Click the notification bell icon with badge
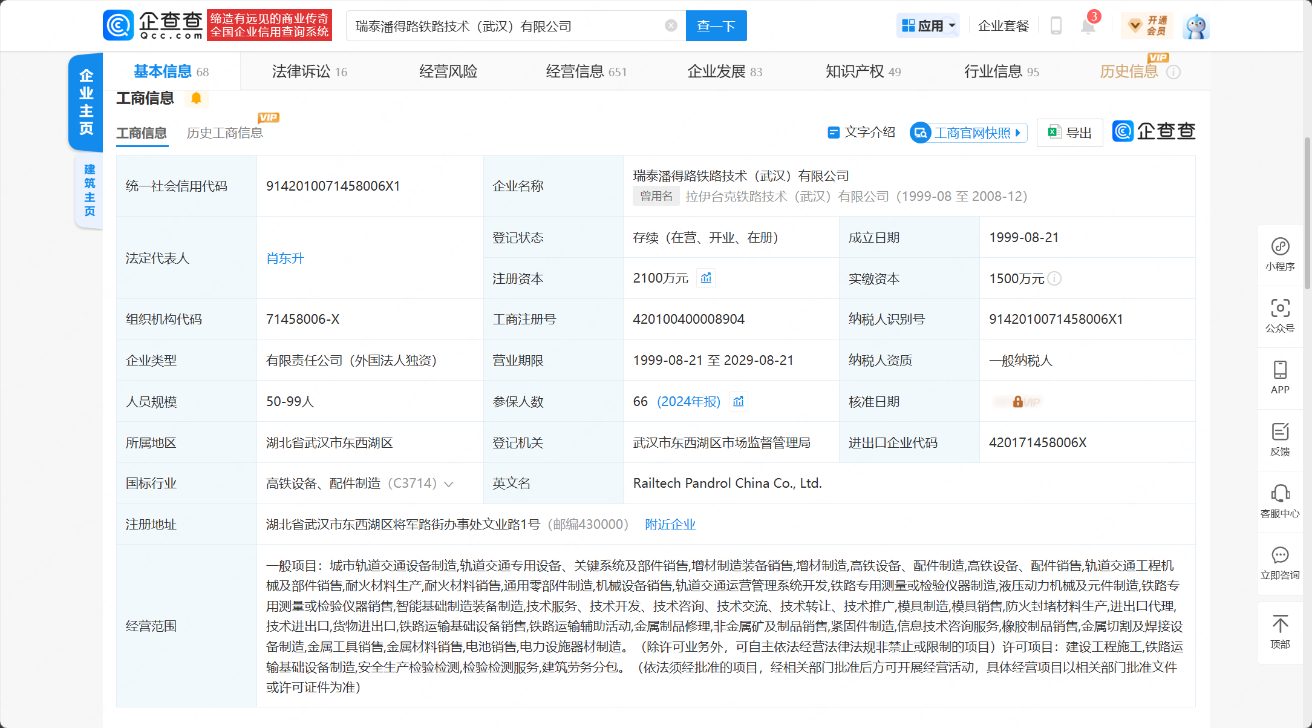Screen dimensions: 1312x728 click(1088, 26)
